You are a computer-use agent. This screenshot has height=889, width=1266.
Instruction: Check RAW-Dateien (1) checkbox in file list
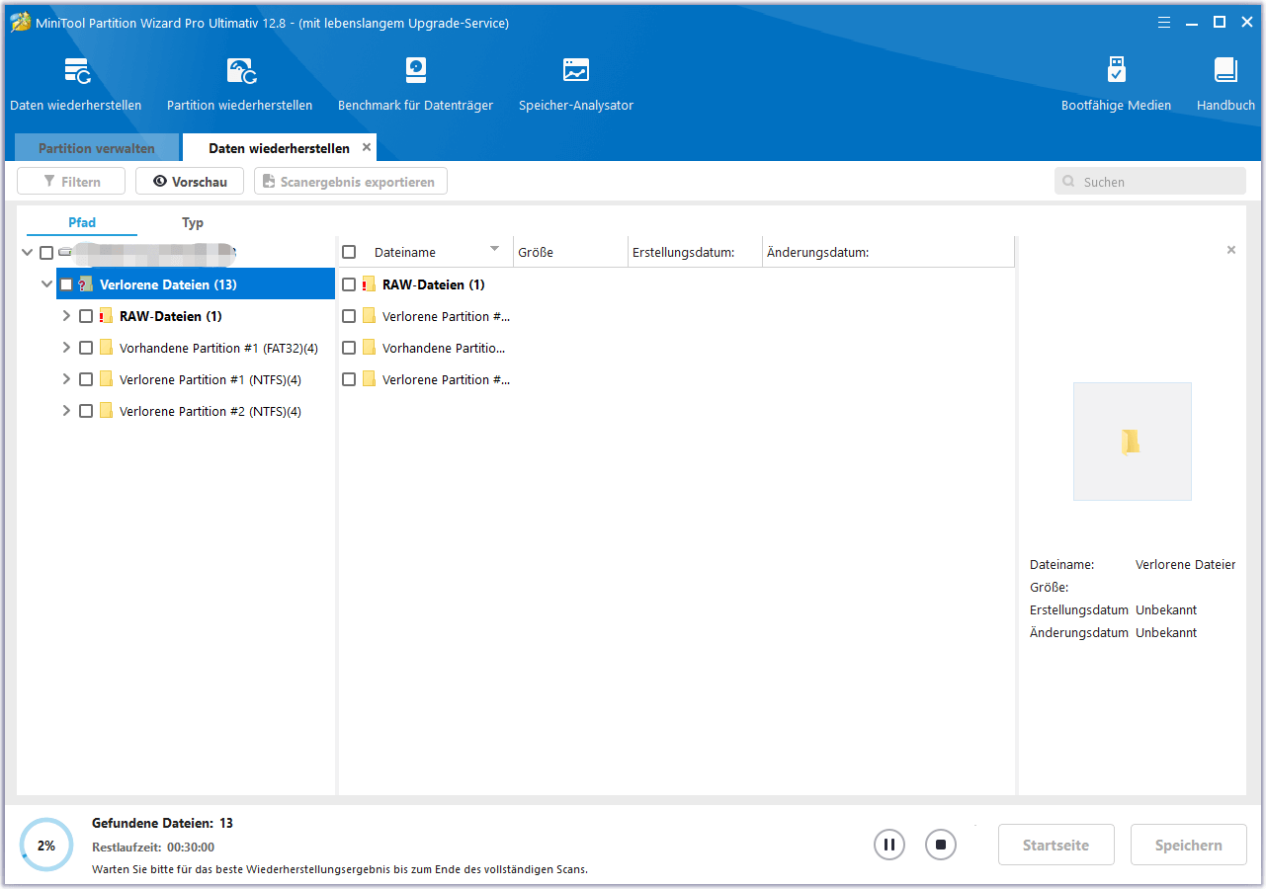pos(349,284)
